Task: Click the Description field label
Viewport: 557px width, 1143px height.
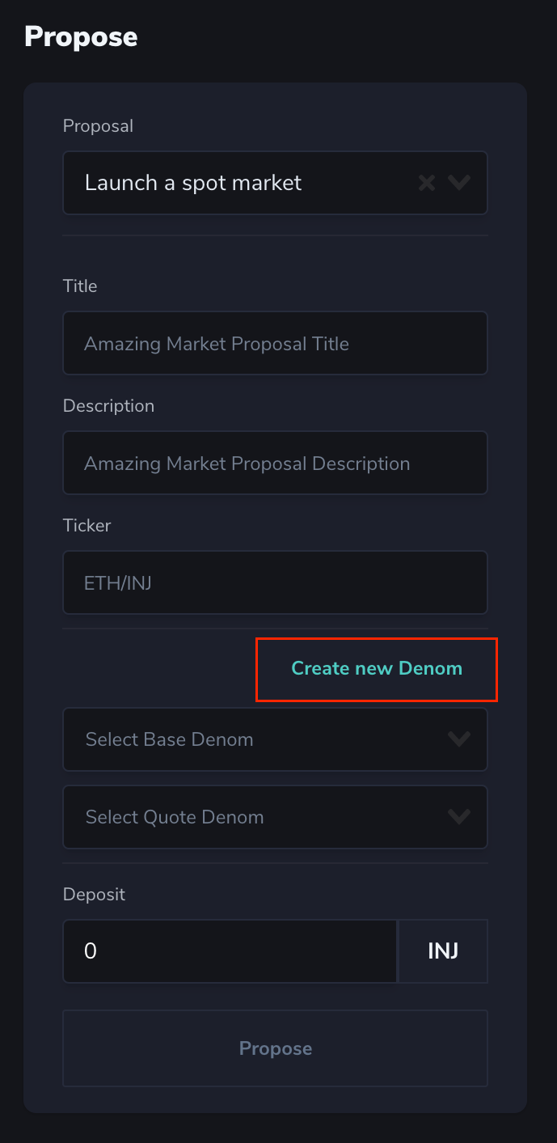Action: (108, 406)
